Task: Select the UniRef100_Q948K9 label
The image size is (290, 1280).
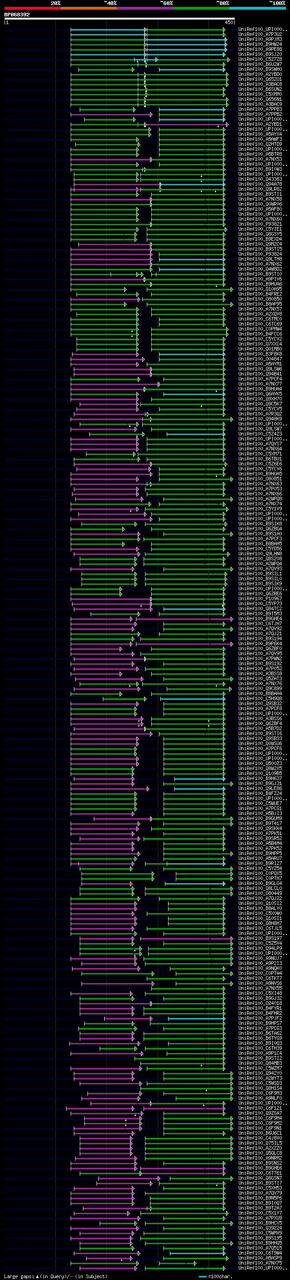Action: pyautogui.click(x=260, y=419)
